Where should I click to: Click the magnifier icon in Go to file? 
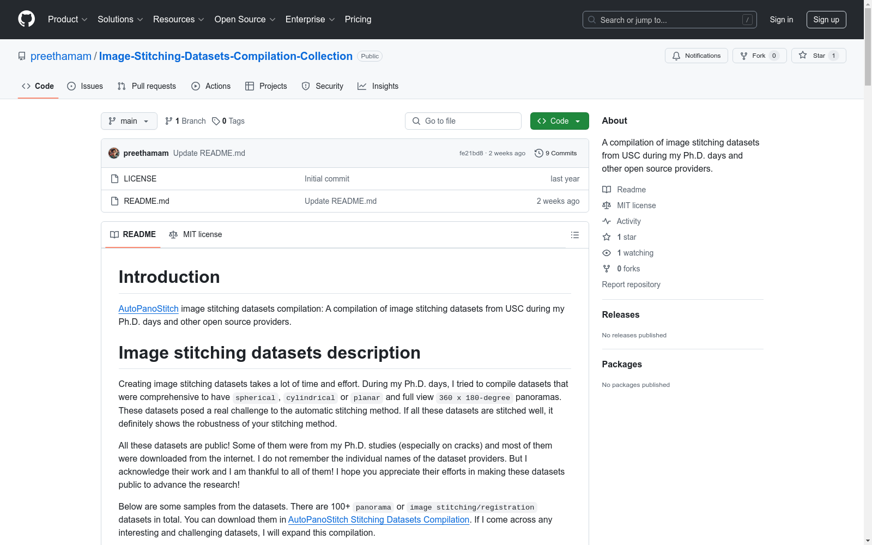point(416,121)
